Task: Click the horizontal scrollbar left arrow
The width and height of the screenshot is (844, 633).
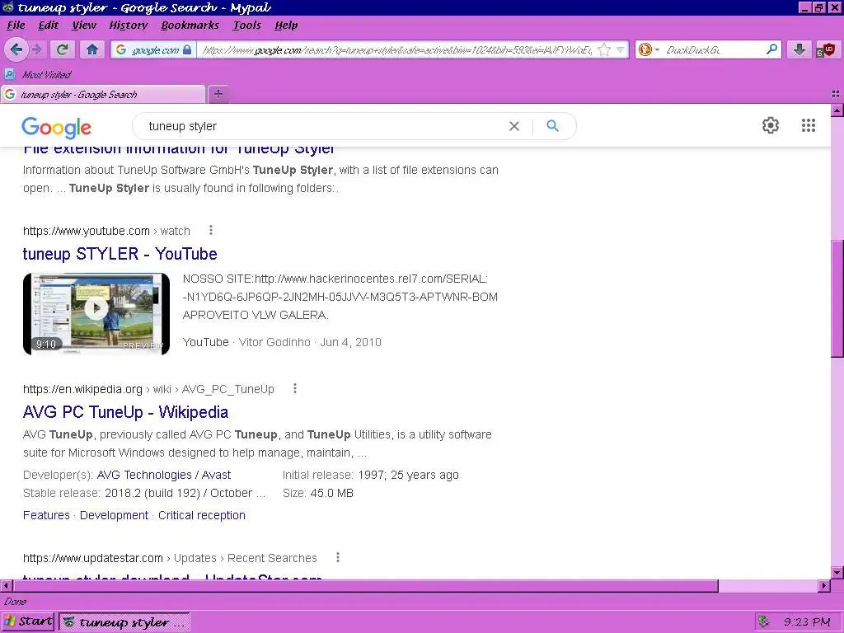Action: click(6, 585)
